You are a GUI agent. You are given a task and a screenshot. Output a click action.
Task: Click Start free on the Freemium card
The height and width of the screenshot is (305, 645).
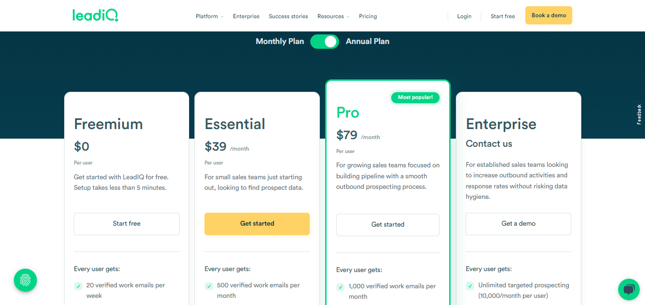click(x=126, y=223)
